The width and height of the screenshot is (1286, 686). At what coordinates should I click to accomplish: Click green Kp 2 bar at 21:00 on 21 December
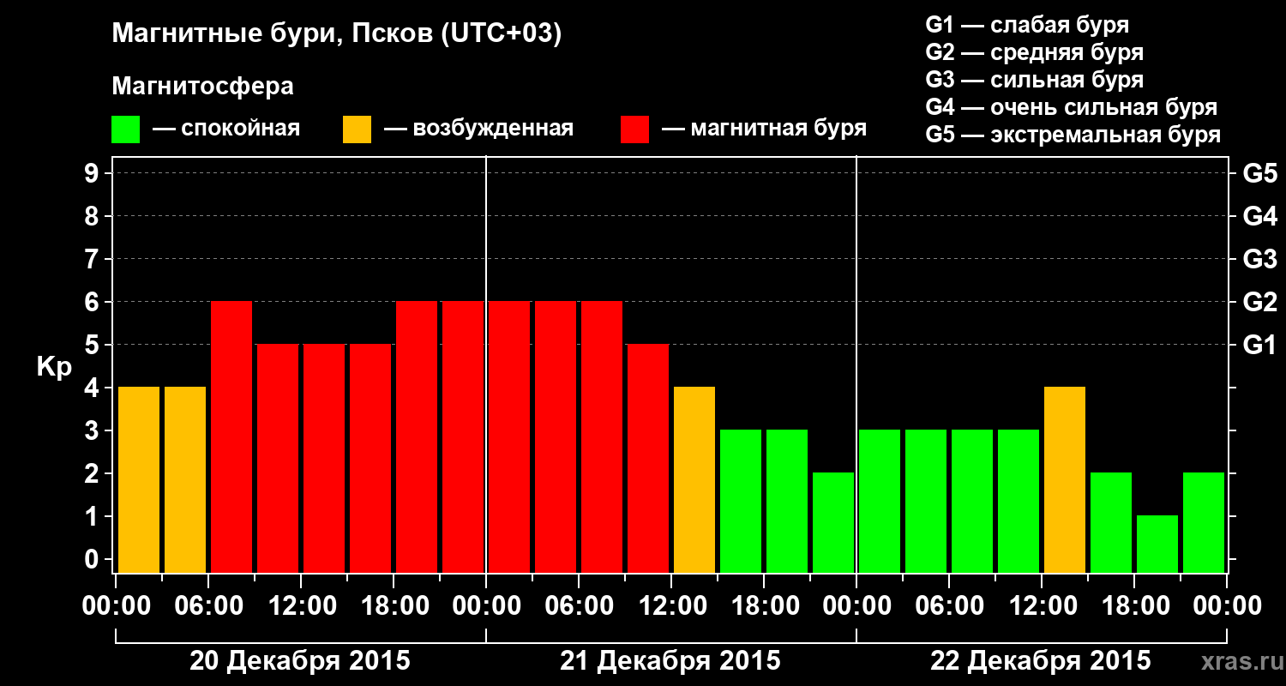pyautogui.click(x=833, y=523)
